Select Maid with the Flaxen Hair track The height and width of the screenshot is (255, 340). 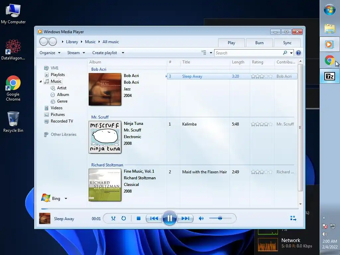click(205, 172)
